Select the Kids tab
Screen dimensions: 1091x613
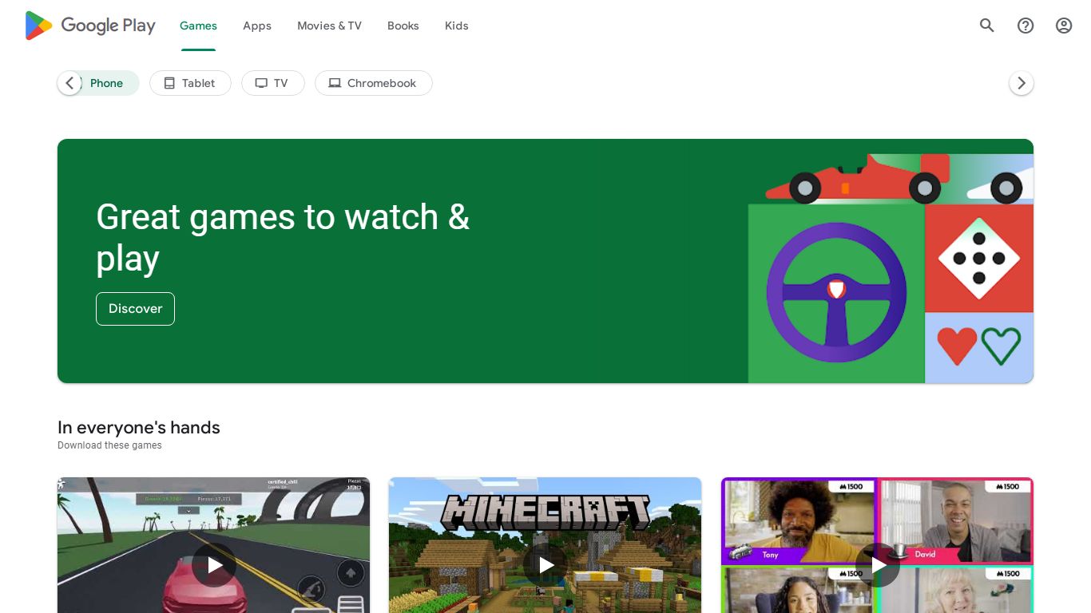[456, 26]
